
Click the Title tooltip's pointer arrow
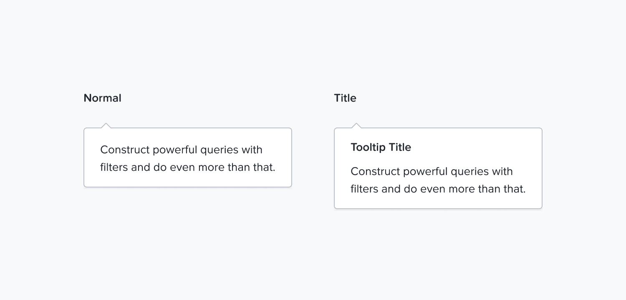click(x=357, y=125)
